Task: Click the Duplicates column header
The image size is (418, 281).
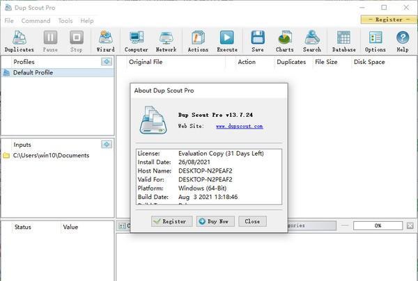Action: (x=291, y=62)
